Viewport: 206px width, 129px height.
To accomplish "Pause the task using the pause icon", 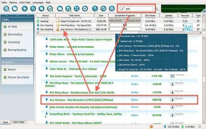I will pyautogui.click(x=33, y=9).
